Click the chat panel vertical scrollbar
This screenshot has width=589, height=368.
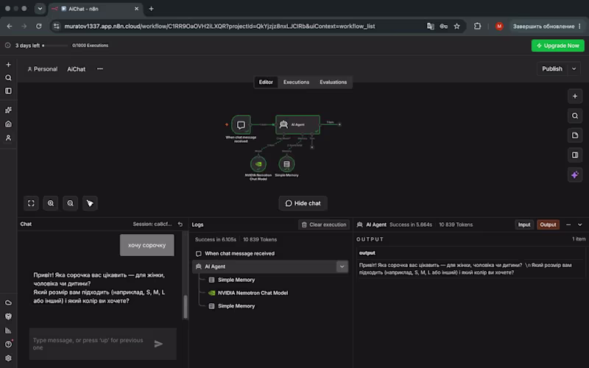coord(185,306)
